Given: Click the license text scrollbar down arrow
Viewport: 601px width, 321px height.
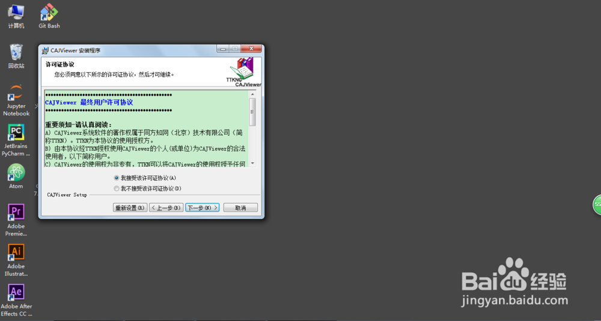Looking at the screenshot, I should (x=252, y=163).
